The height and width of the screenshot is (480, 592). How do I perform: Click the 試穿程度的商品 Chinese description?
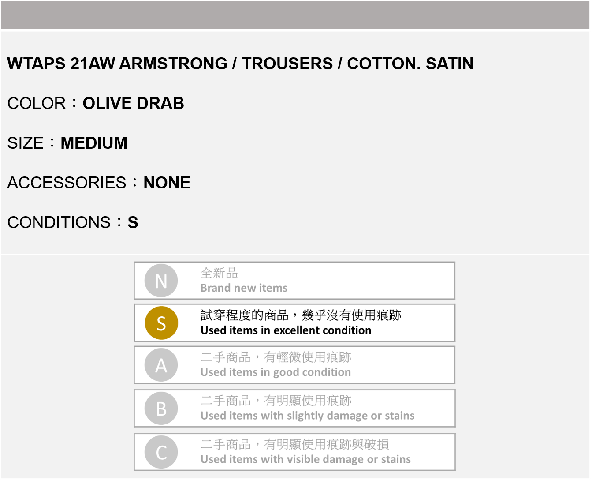[301, 315]
